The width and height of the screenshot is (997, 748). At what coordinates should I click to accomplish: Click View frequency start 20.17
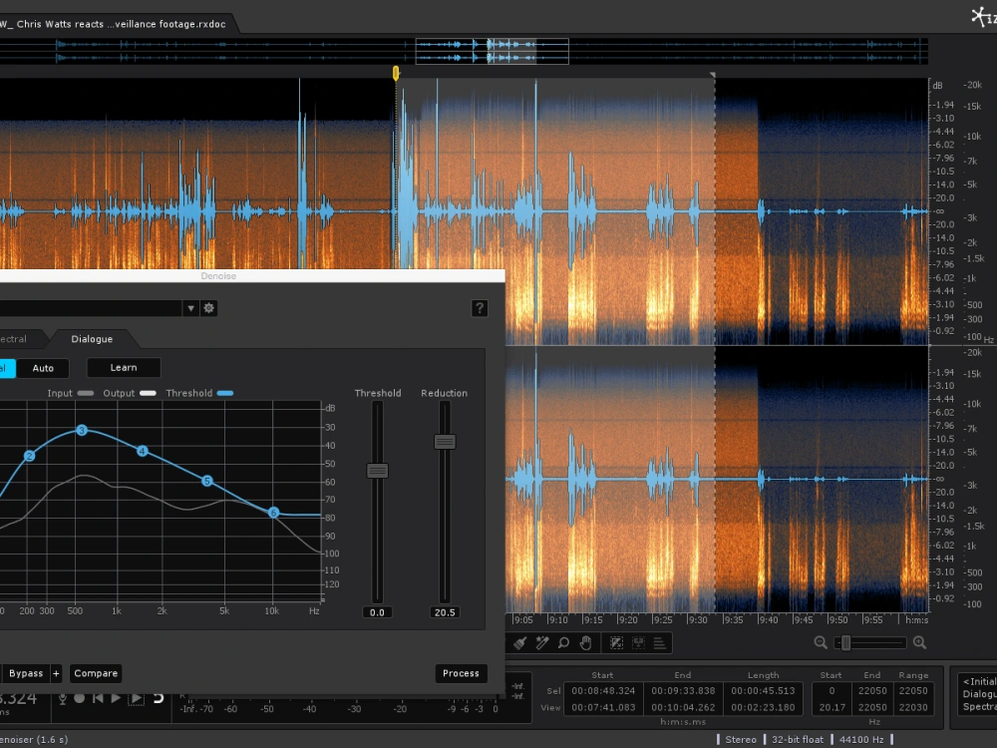tap(831, 707)
